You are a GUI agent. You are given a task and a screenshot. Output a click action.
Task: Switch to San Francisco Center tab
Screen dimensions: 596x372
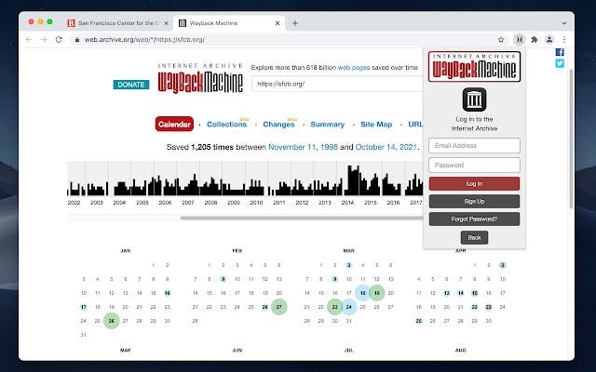click(117, 22)
